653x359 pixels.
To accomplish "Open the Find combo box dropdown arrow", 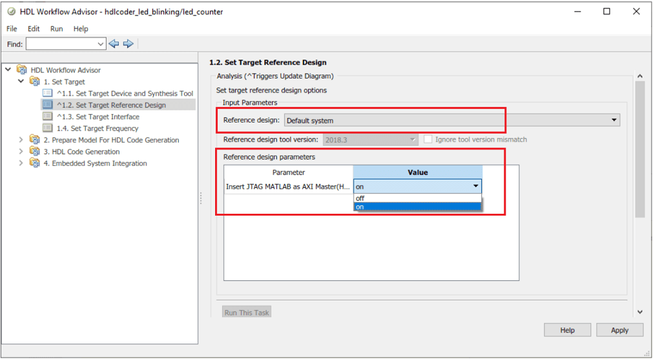I will pyautogui.click(x=100, y=44).
